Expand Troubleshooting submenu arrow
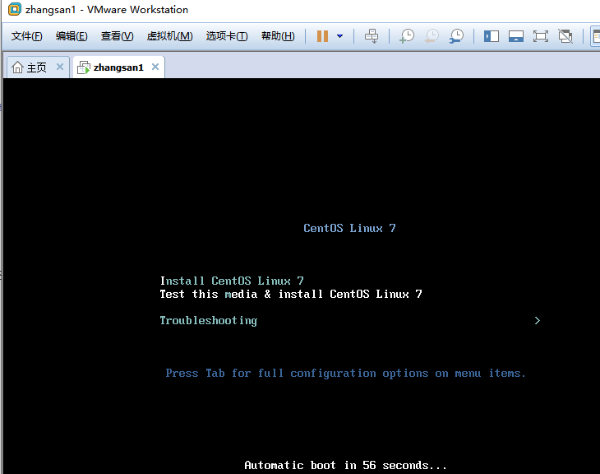 pyautogui.click(x=538, y=320)
